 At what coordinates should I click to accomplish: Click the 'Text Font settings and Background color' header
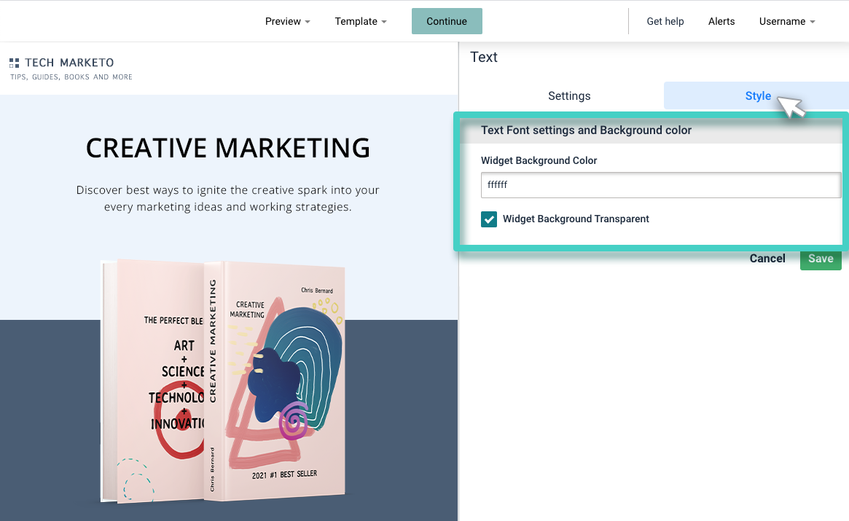586,130
